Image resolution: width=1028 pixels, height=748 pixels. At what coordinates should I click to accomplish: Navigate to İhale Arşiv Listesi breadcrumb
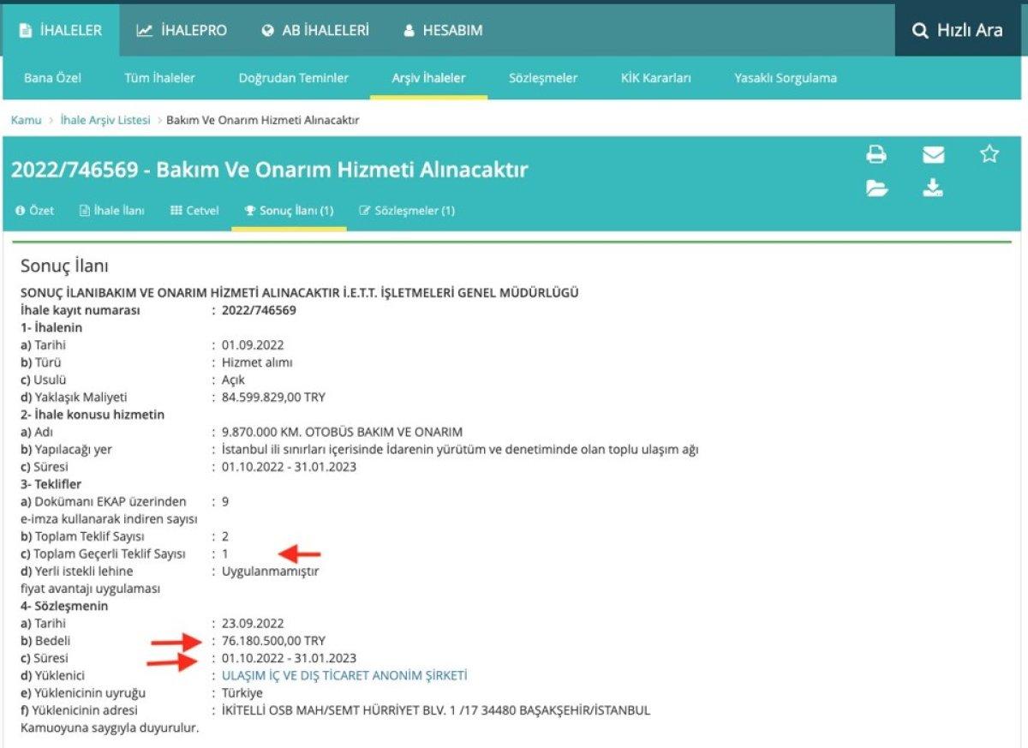pyautogui.click(x=105, y=120)
